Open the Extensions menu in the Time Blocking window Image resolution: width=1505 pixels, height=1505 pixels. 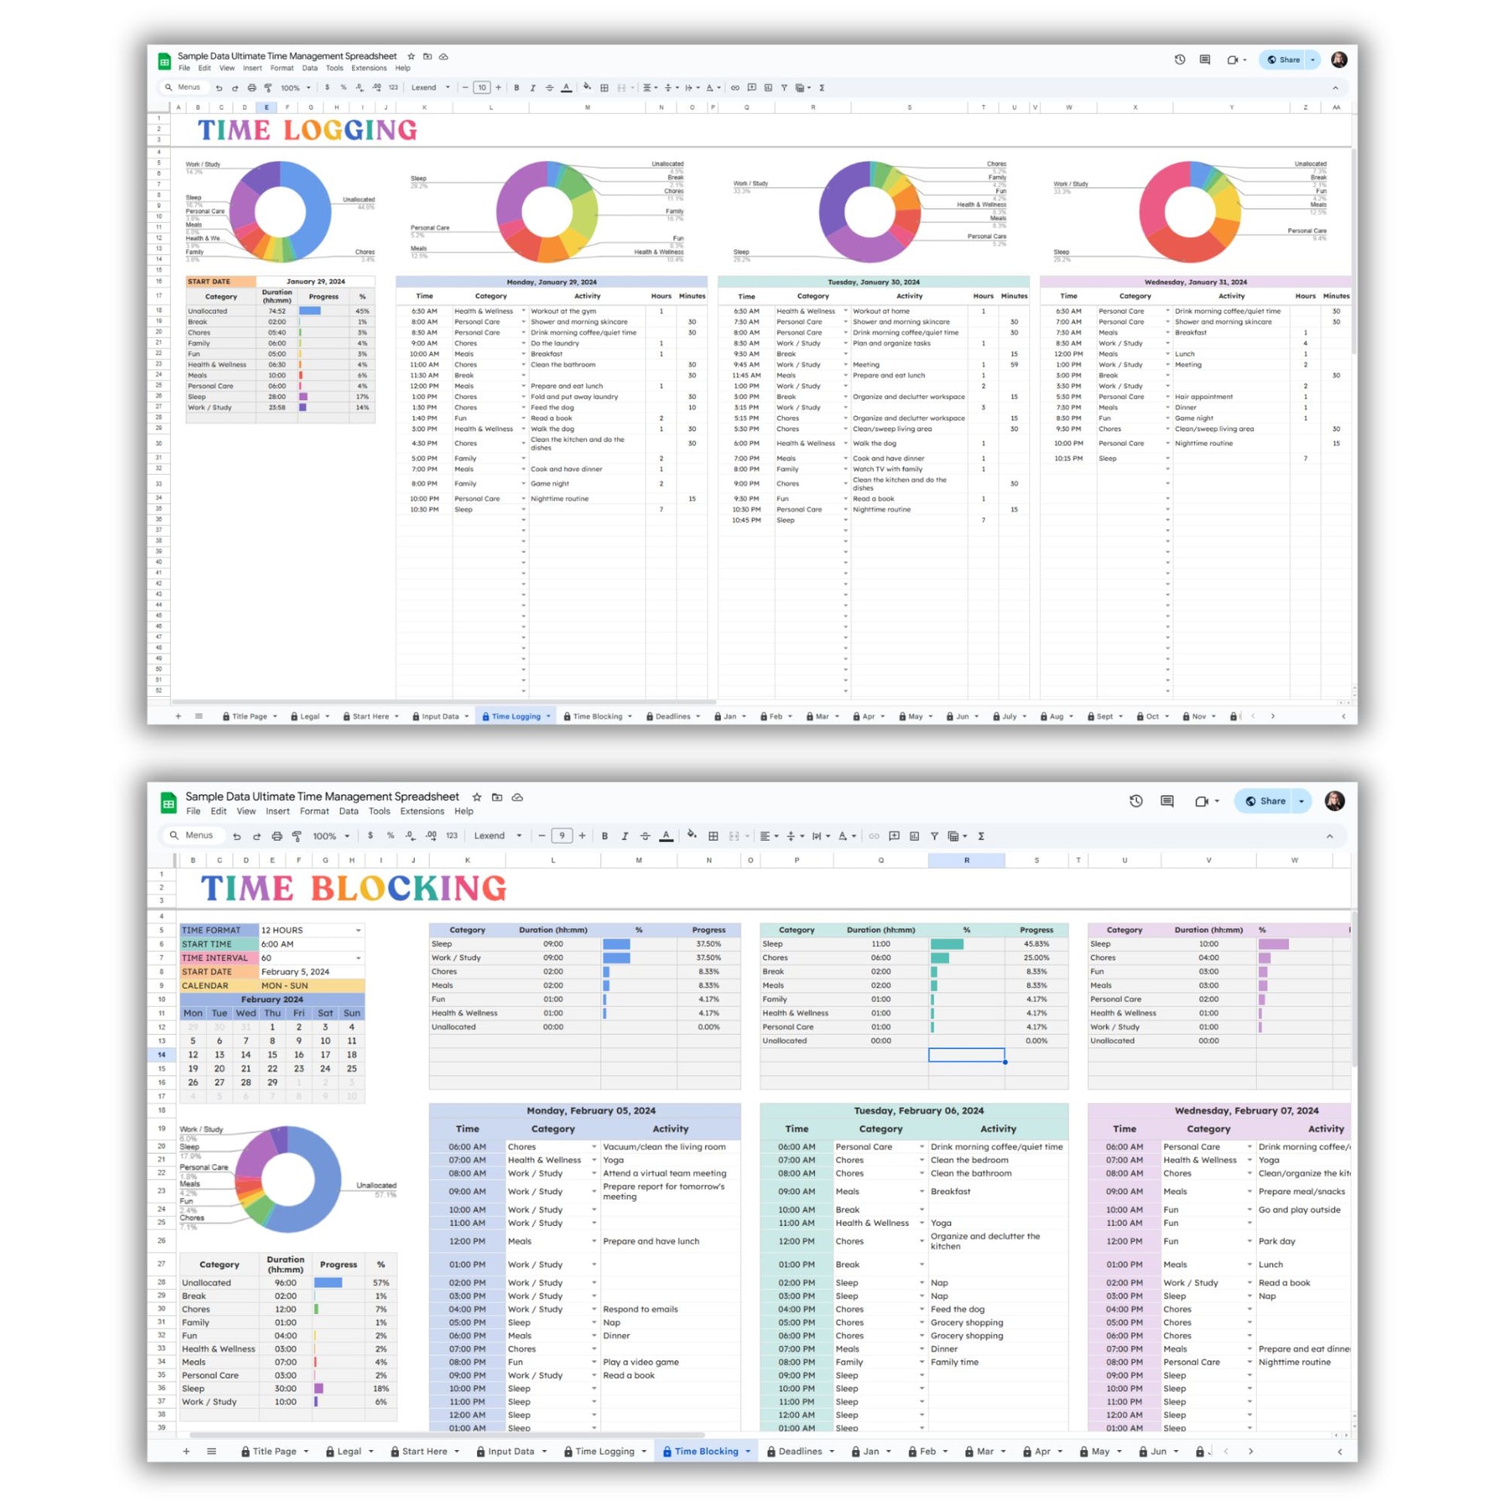point(422,811)
